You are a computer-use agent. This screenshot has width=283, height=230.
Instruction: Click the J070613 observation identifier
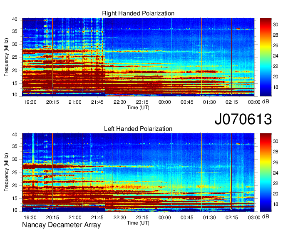tap(243, 119)
